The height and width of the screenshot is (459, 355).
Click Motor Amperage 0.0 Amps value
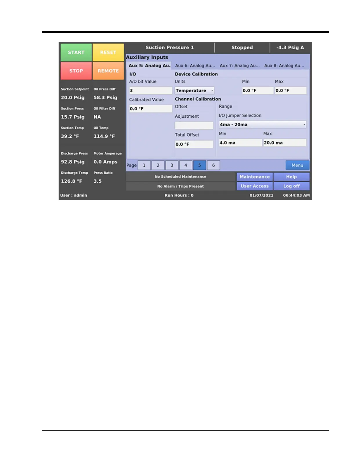click(x=106, y=162)
